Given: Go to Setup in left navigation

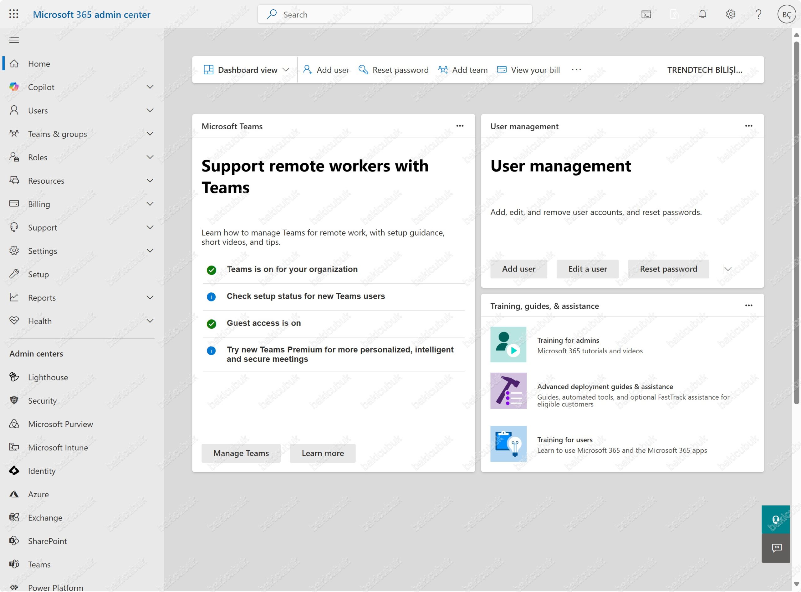Looking at the screenshot, I should click(38, 274).
